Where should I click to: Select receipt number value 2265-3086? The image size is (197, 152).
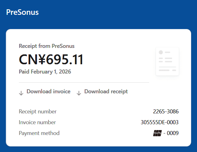click(166, 112)
